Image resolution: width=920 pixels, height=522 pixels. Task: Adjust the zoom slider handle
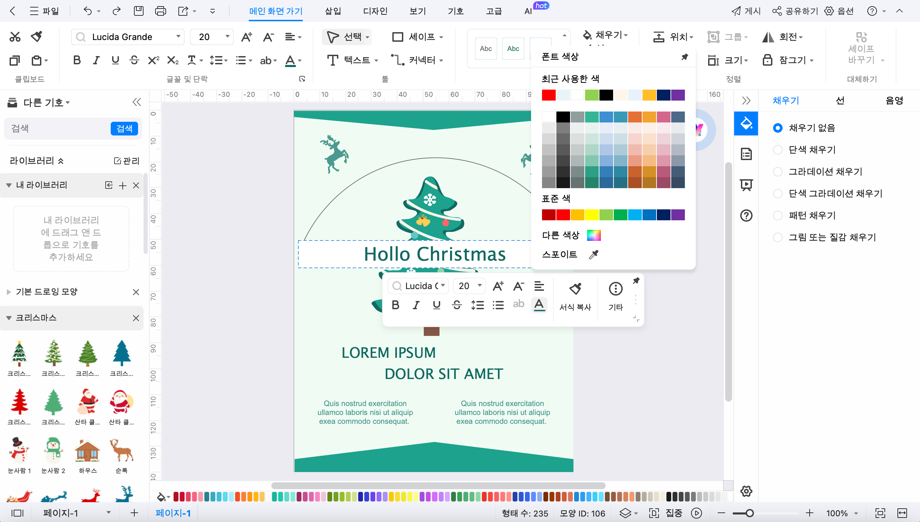749,513
